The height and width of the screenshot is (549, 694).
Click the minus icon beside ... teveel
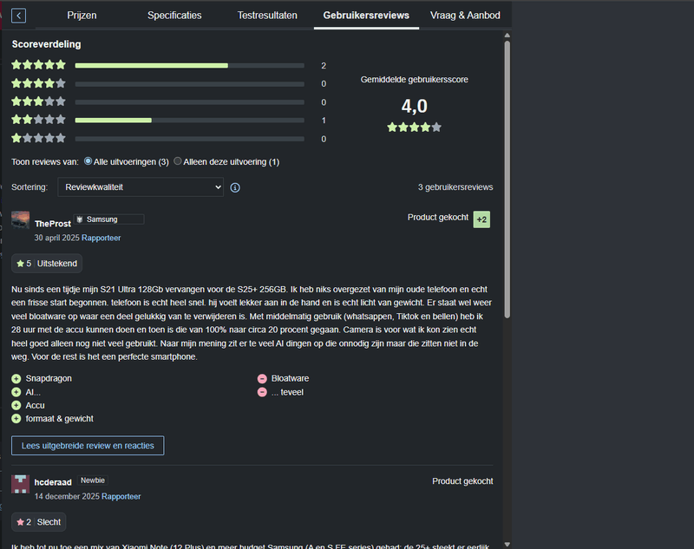[262, 392]
